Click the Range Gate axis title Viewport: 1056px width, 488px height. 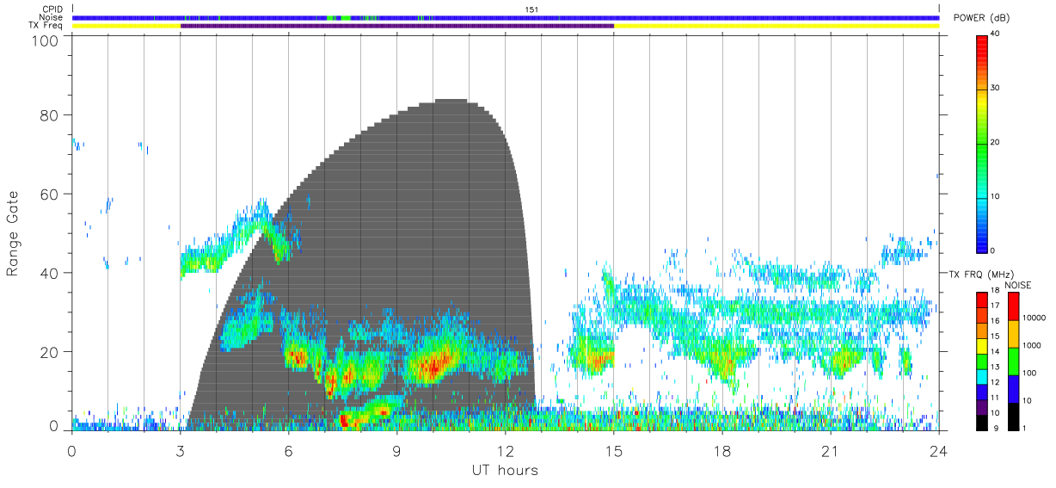13,234
